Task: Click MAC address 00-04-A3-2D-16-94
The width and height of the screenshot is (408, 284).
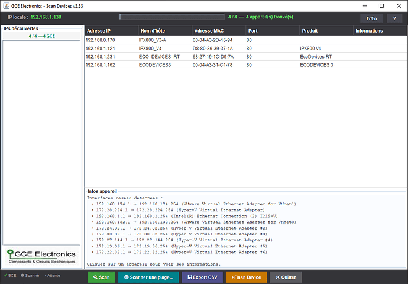Action: pyautogui.click(x=213, y=40)
